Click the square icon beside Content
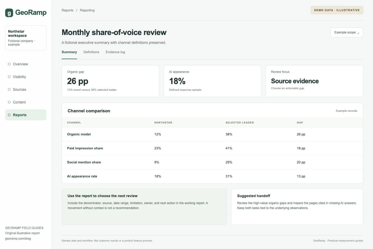 (x=9, y=102)
